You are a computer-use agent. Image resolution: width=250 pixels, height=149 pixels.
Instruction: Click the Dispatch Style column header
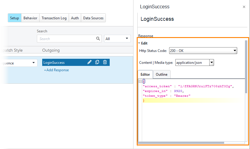(12, 50)
